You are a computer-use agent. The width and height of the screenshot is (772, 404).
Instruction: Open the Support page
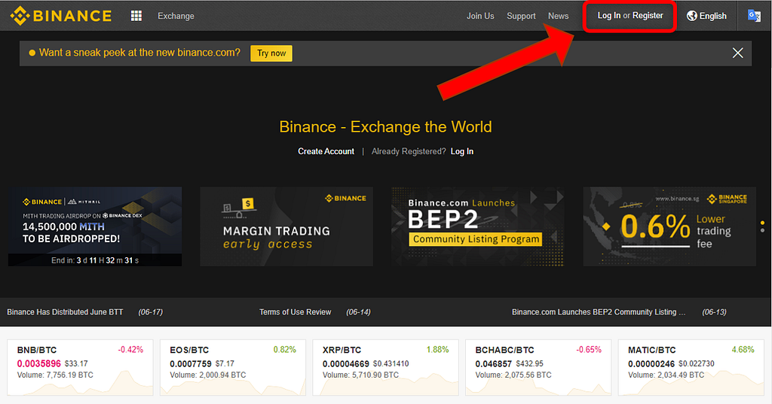(521, 16)
